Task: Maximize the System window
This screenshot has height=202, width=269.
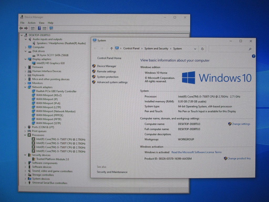Action: 241,41
